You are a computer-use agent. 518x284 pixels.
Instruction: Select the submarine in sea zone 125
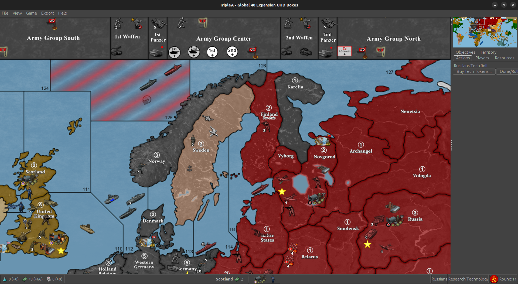pos(148,84)
